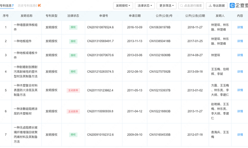Click 发明授权 type cell in row 2
The height and width of the screenshot is (148, 248).
52,41
